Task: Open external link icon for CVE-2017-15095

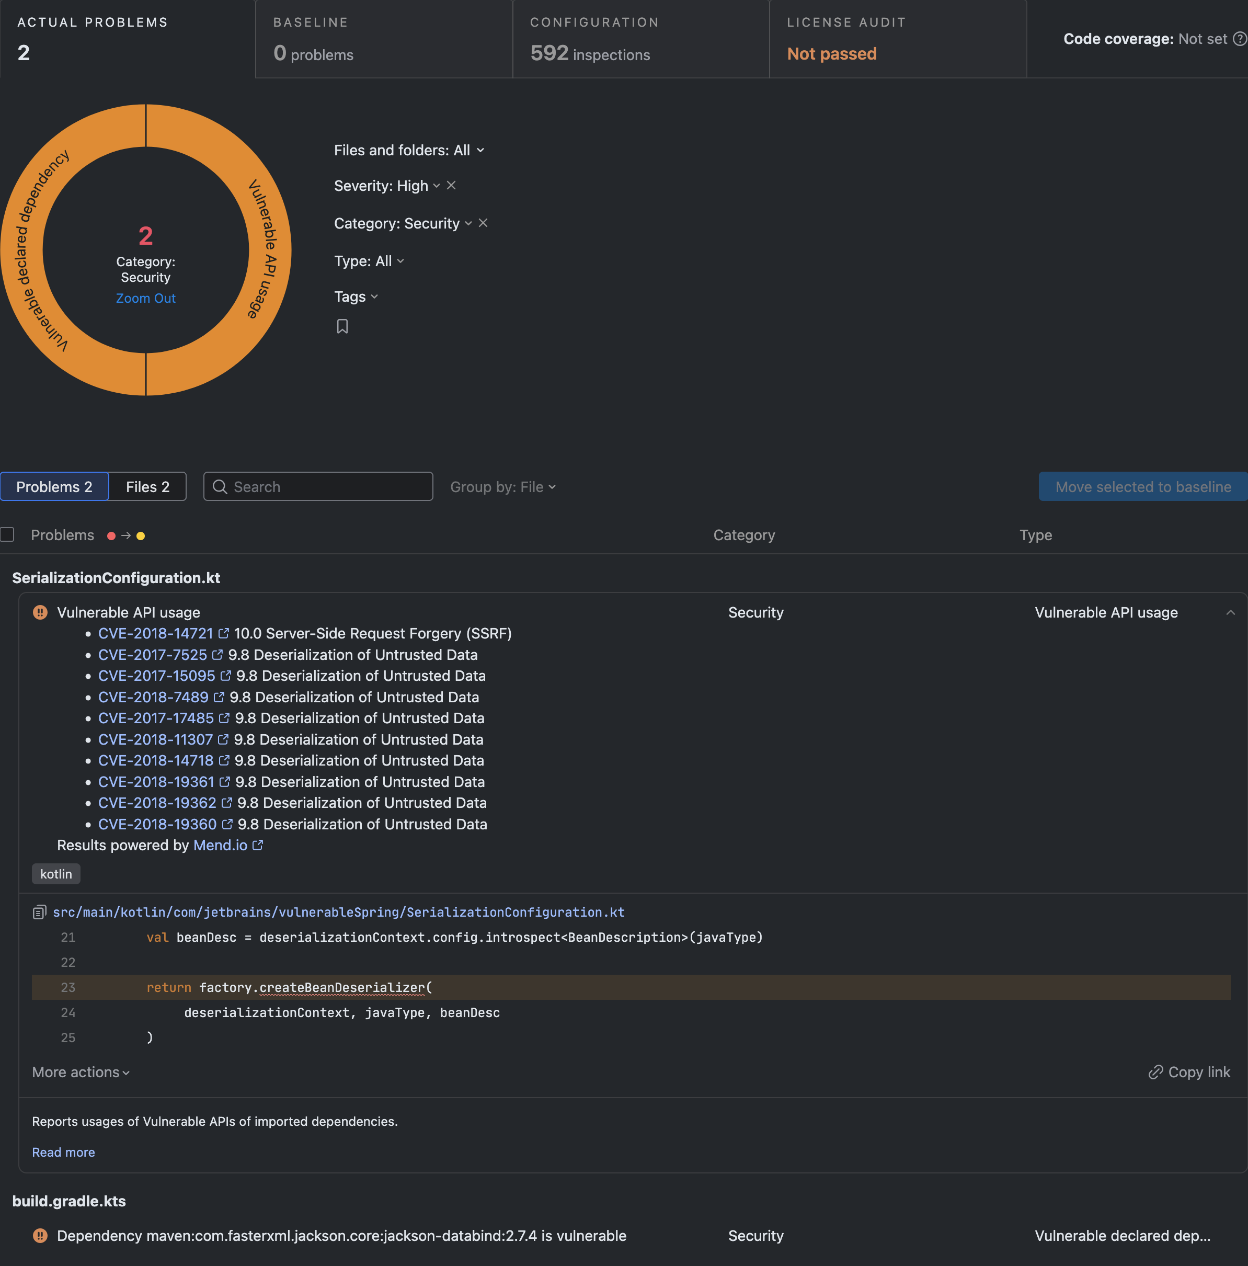Action: tap(225, 676)
